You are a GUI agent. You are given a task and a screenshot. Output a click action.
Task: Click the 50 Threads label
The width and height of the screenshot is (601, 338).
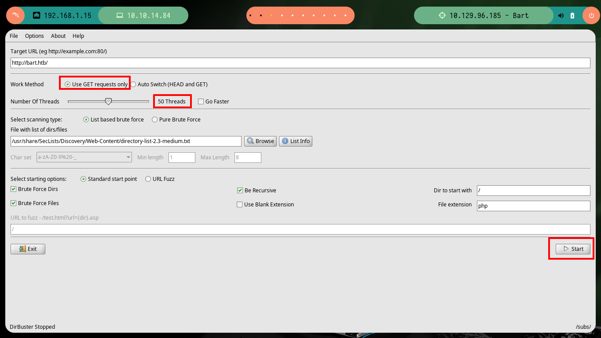(172, 101)
